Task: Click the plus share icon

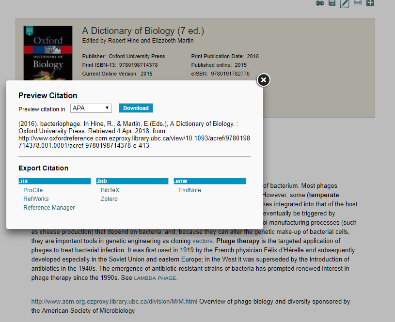Action: point(370,3)
